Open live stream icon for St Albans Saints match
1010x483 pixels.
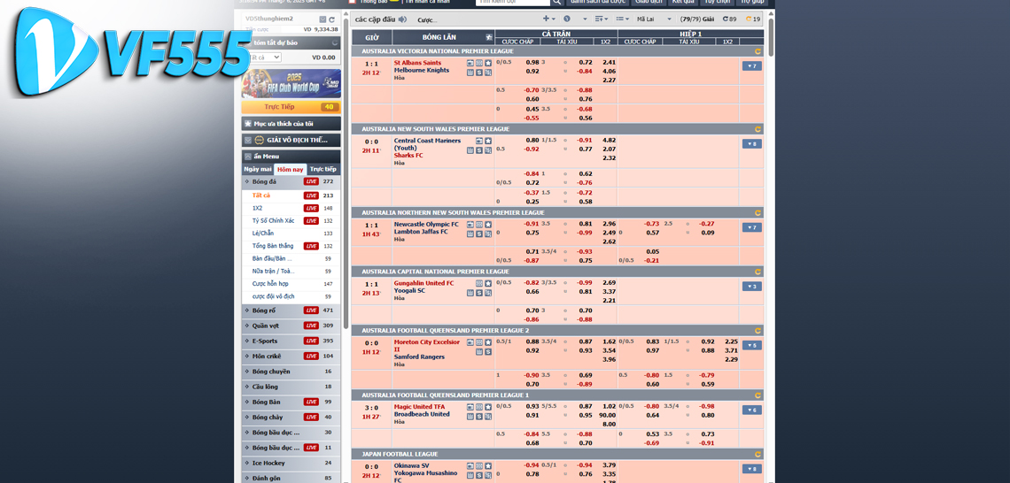click(470, 63)
